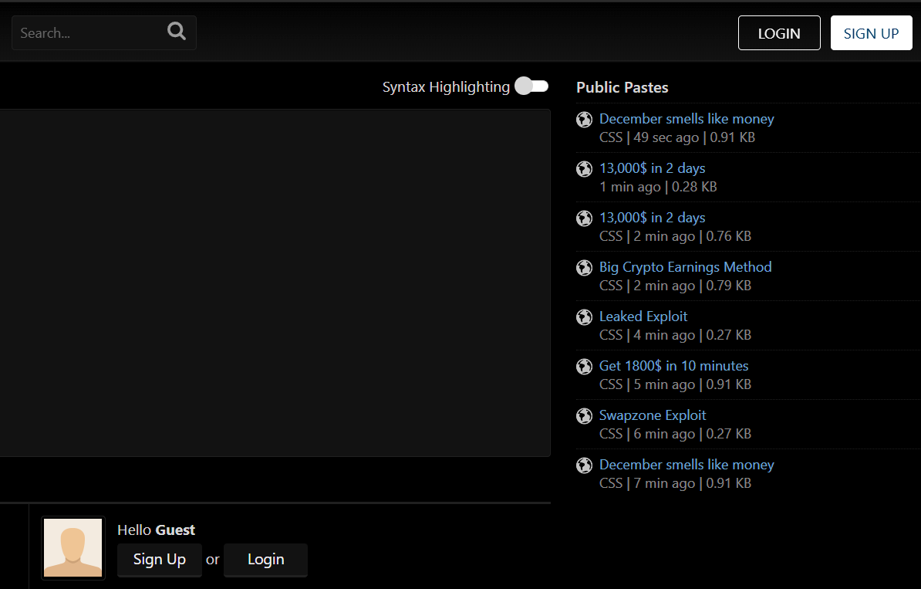Click 'CSS | 7 min ago | 0.91 KB' text

point(675,483)
